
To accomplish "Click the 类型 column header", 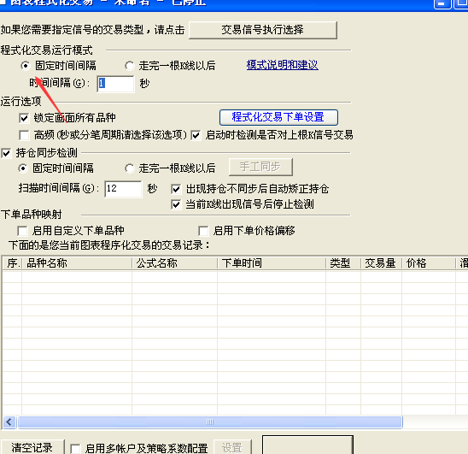I will (x=343, y=263).
